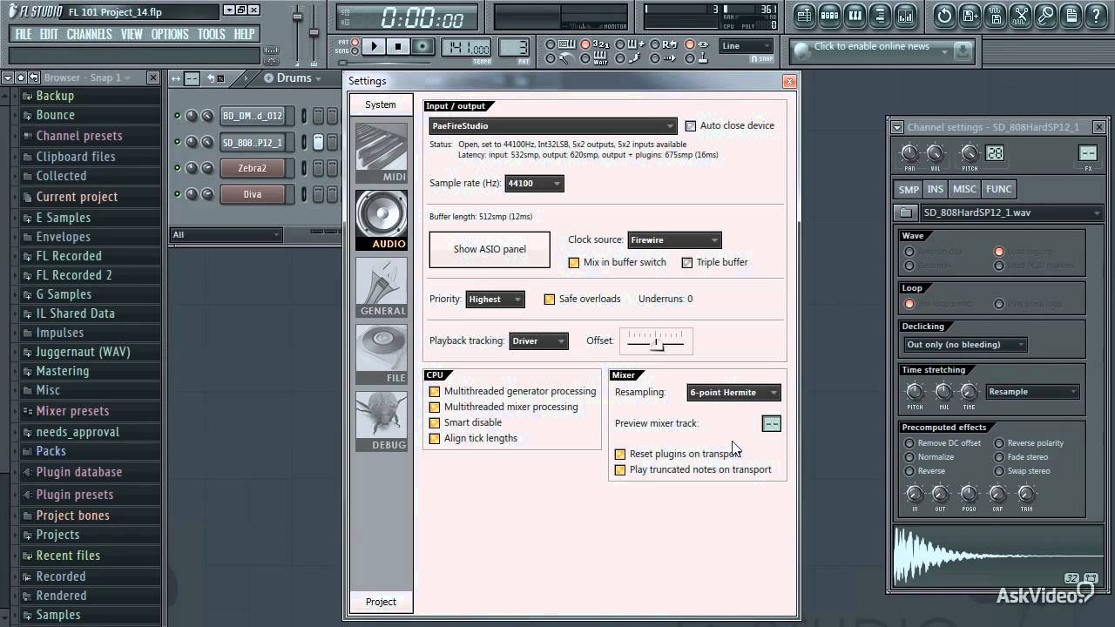Open the DEBUG settings page

coord(382,421)
